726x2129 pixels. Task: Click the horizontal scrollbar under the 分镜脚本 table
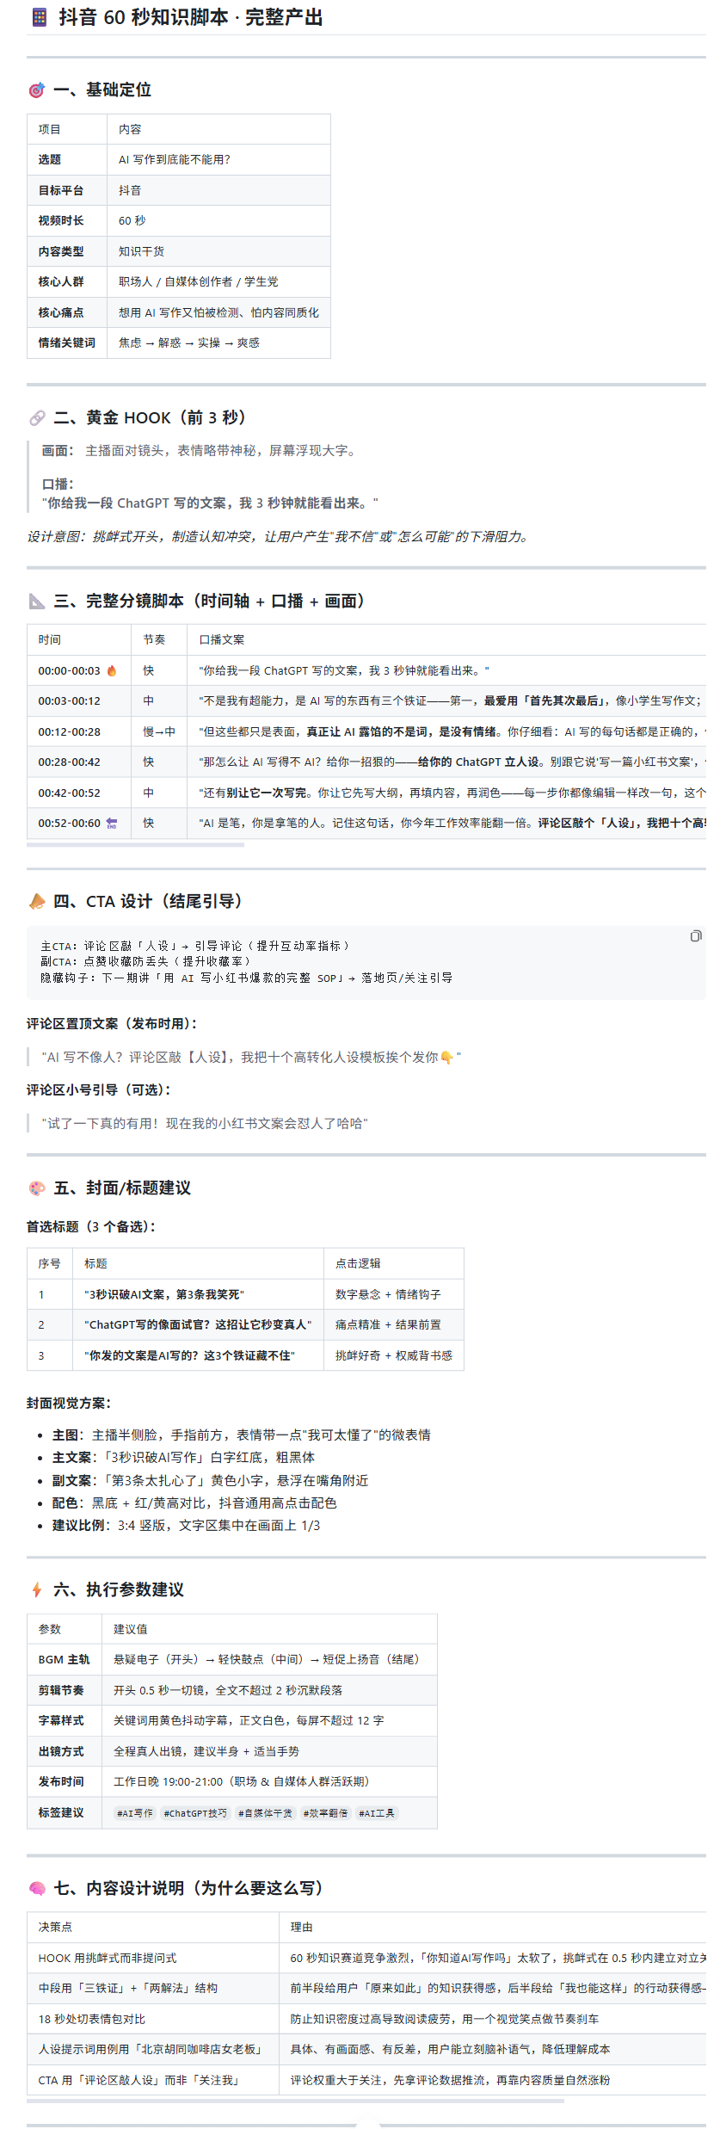(x=135, y=845)
